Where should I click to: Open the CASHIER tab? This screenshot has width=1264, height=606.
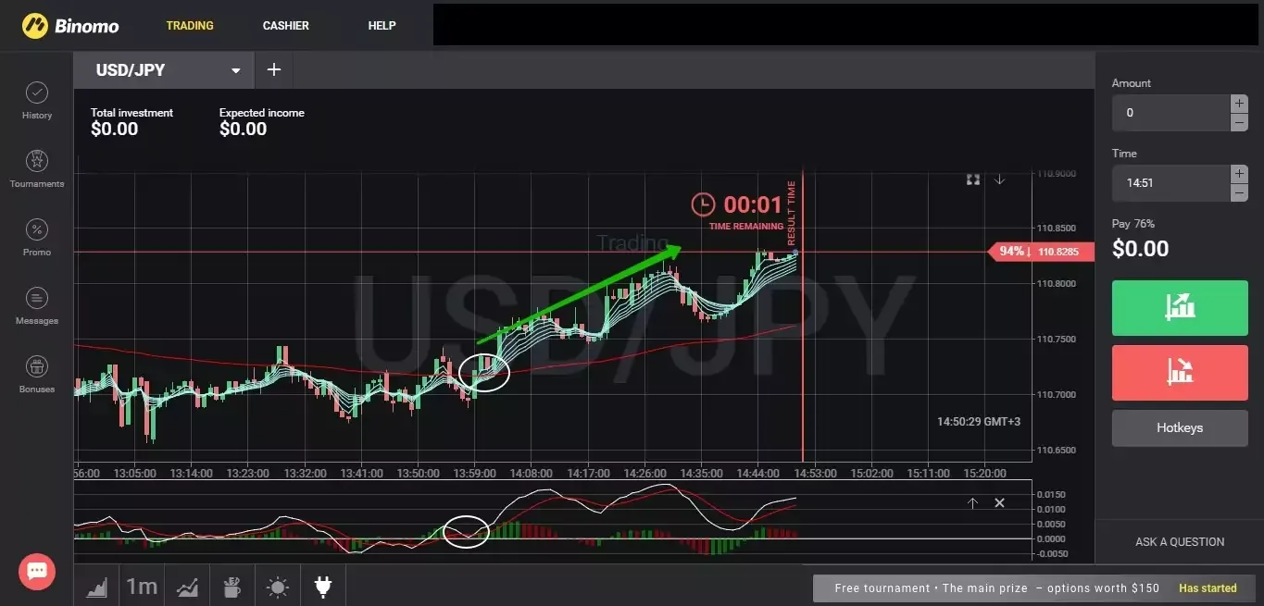click(286, 26)
